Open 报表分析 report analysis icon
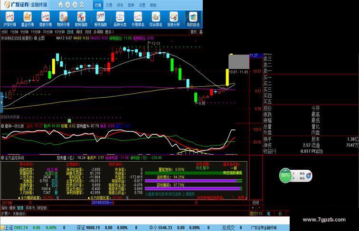The height and width of the screenshot is (231, 359). 173,19
